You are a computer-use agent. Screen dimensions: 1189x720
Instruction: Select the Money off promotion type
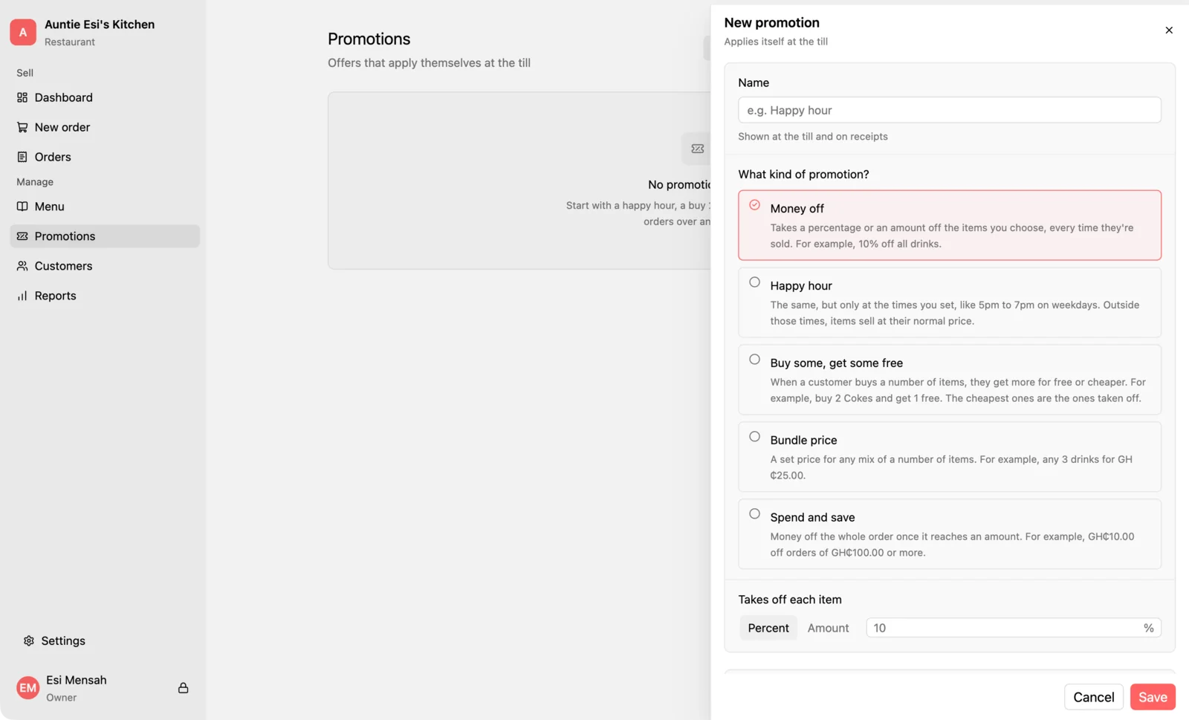(950, 225)
